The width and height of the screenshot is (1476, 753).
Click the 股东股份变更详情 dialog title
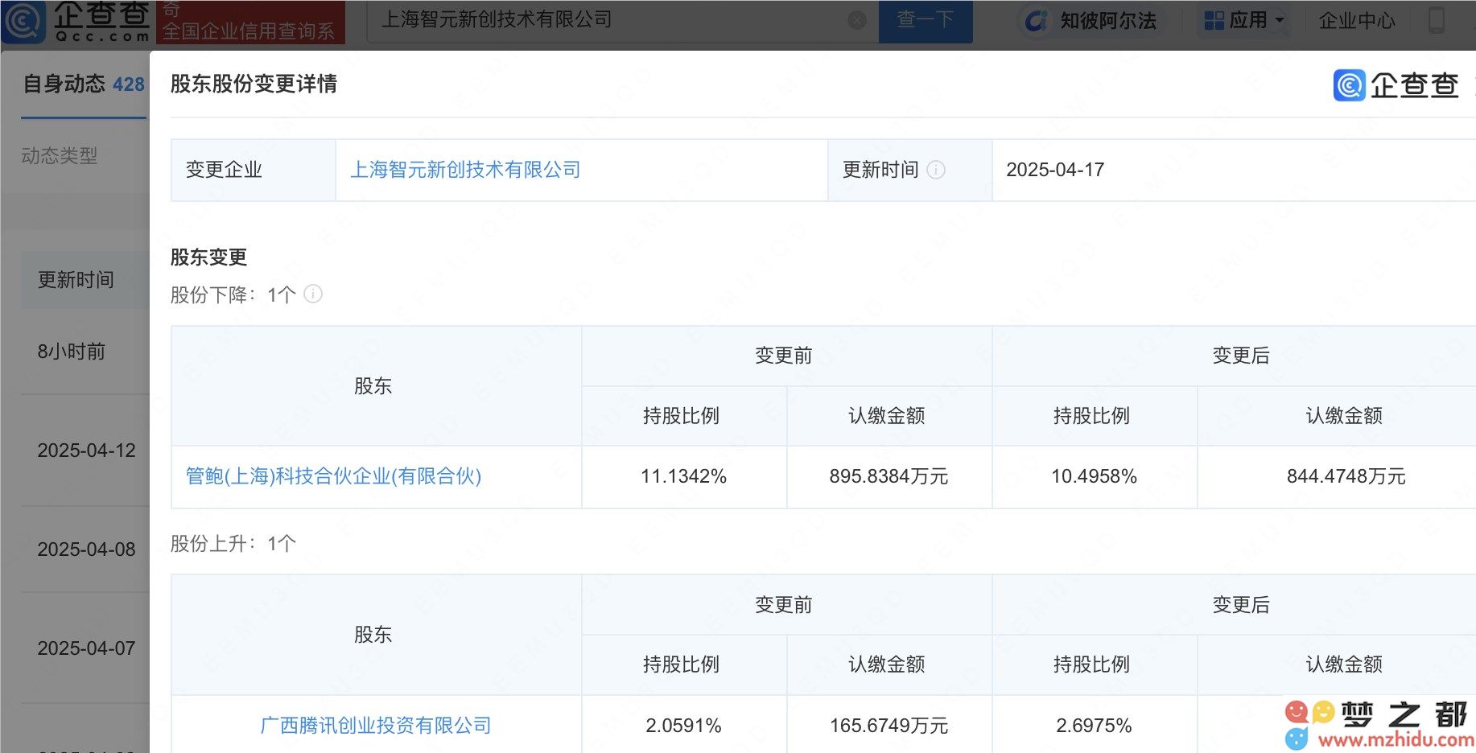pos(254,84)
